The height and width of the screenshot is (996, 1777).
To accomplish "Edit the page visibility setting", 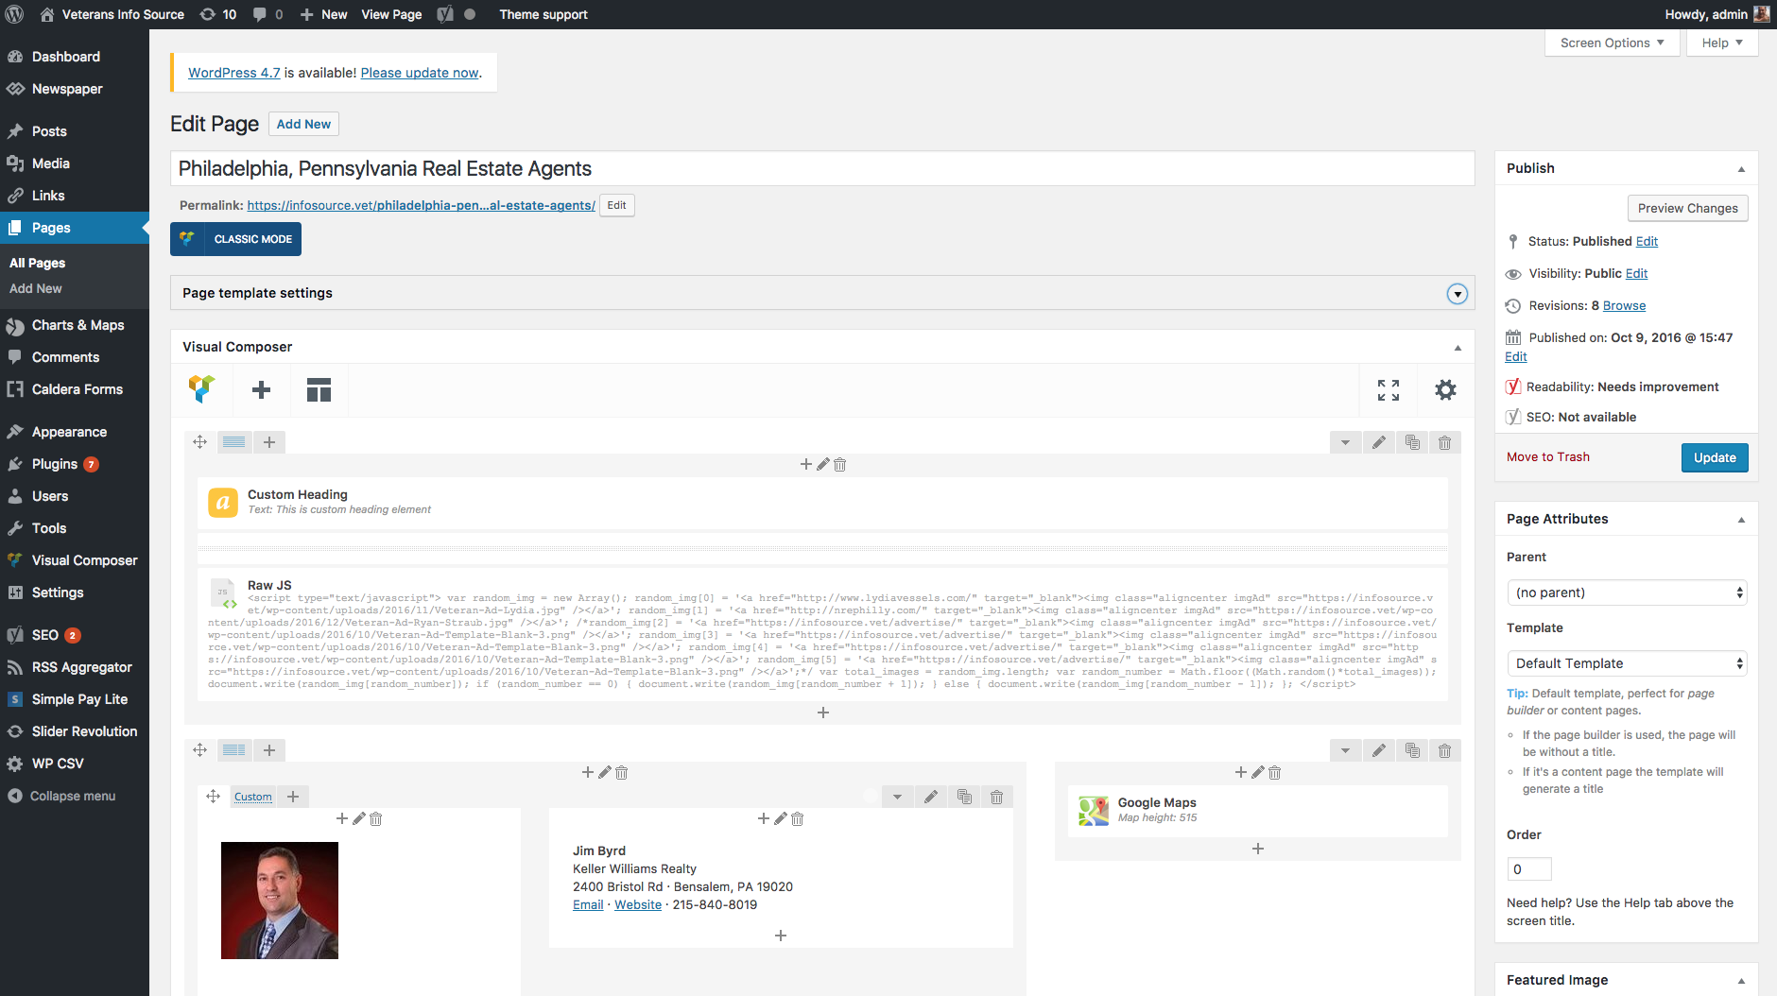I will (x=1636, y=273).
